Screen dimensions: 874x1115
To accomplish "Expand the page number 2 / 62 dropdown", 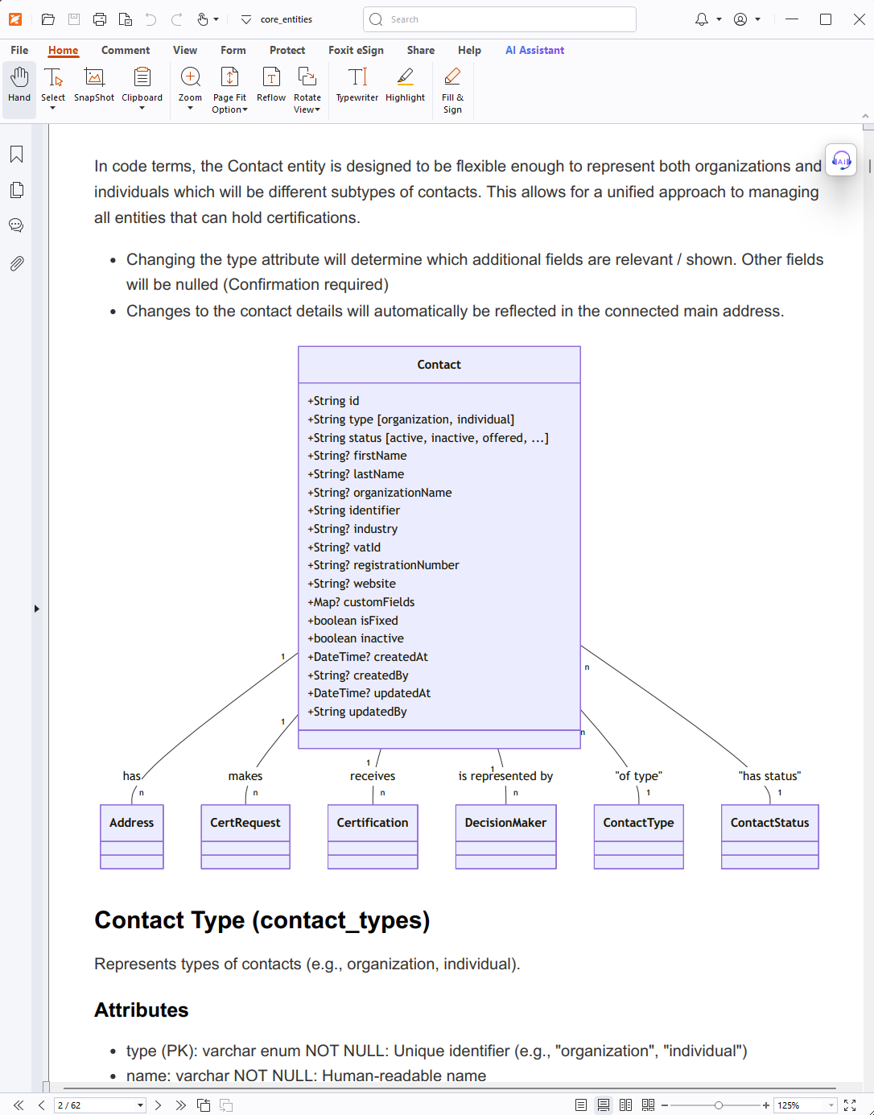I will [140, 1105].
